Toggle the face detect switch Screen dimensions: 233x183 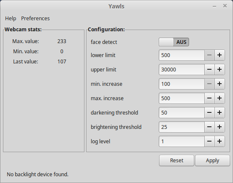point(174,42)
